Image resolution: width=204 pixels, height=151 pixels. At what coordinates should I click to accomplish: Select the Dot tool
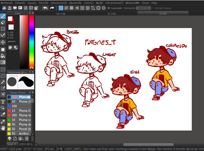(x=3, y=35)
